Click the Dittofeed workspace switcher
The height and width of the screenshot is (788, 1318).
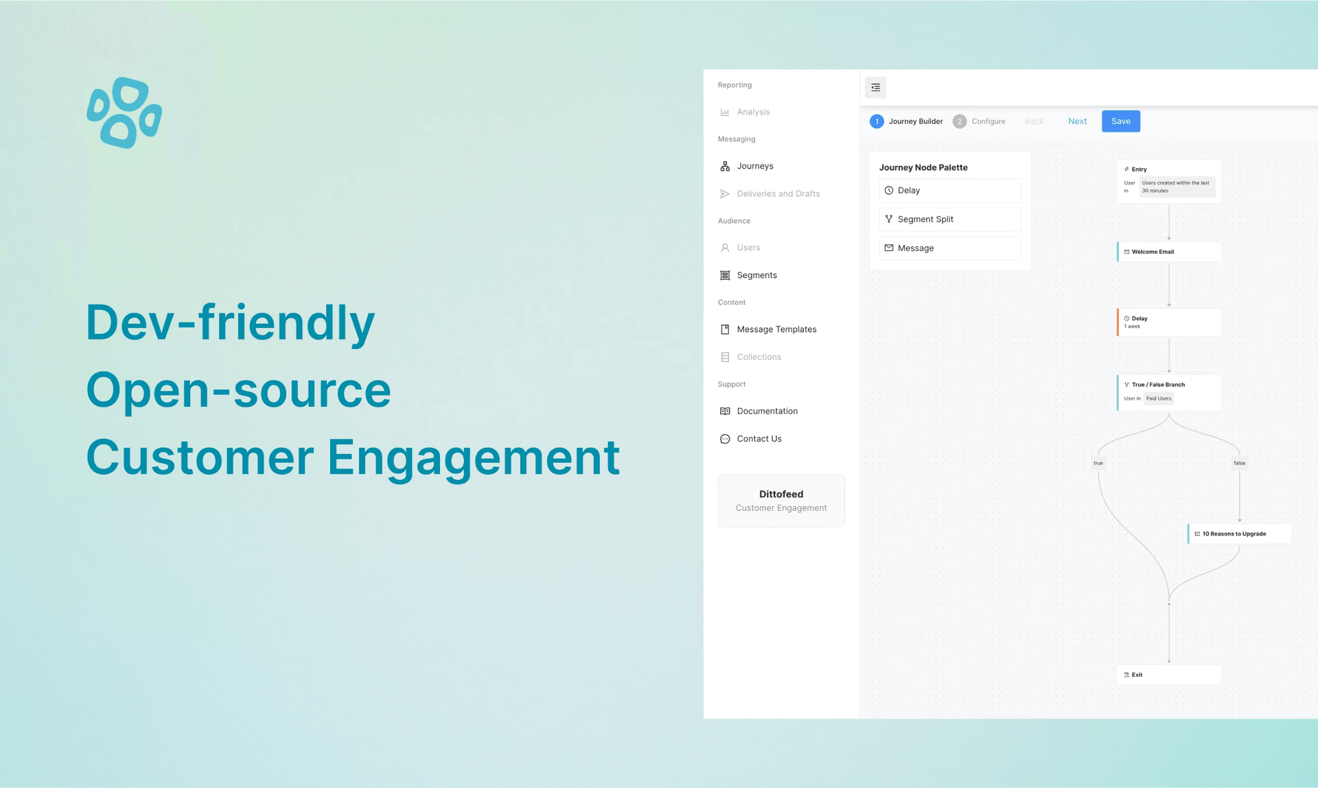781,500
